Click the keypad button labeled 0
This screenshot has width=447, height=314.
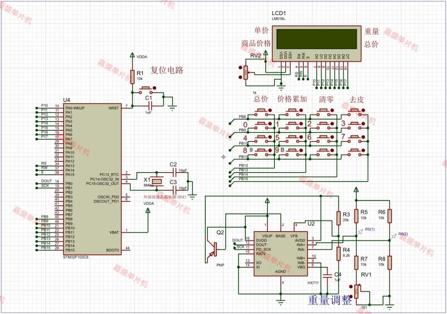(x=262, y=125)
